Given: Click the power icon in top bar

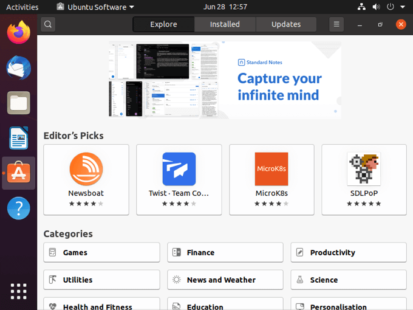Looking at the screenshot, I should point(391,7).
